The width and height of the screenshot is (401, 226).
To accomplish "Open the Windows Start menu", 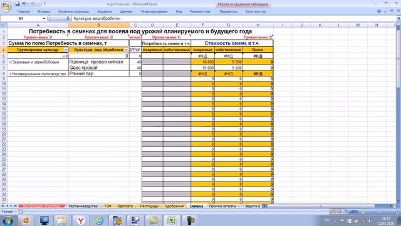I will (x=8, y=220).
